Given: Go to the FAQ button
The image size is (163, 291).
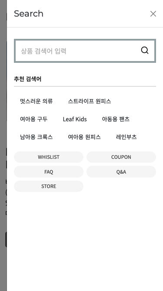Looking at the screenshot, I should click(49, 171).
